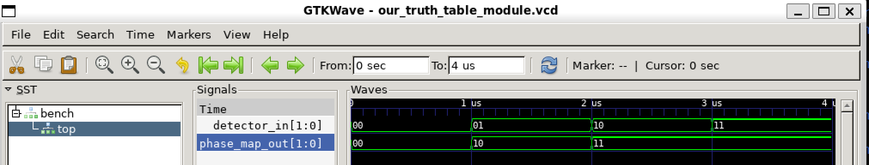Viewport: 869px width, 165px height.
Task: Click phase_map_out value 10 in waveform
Action: coord(478,144)
